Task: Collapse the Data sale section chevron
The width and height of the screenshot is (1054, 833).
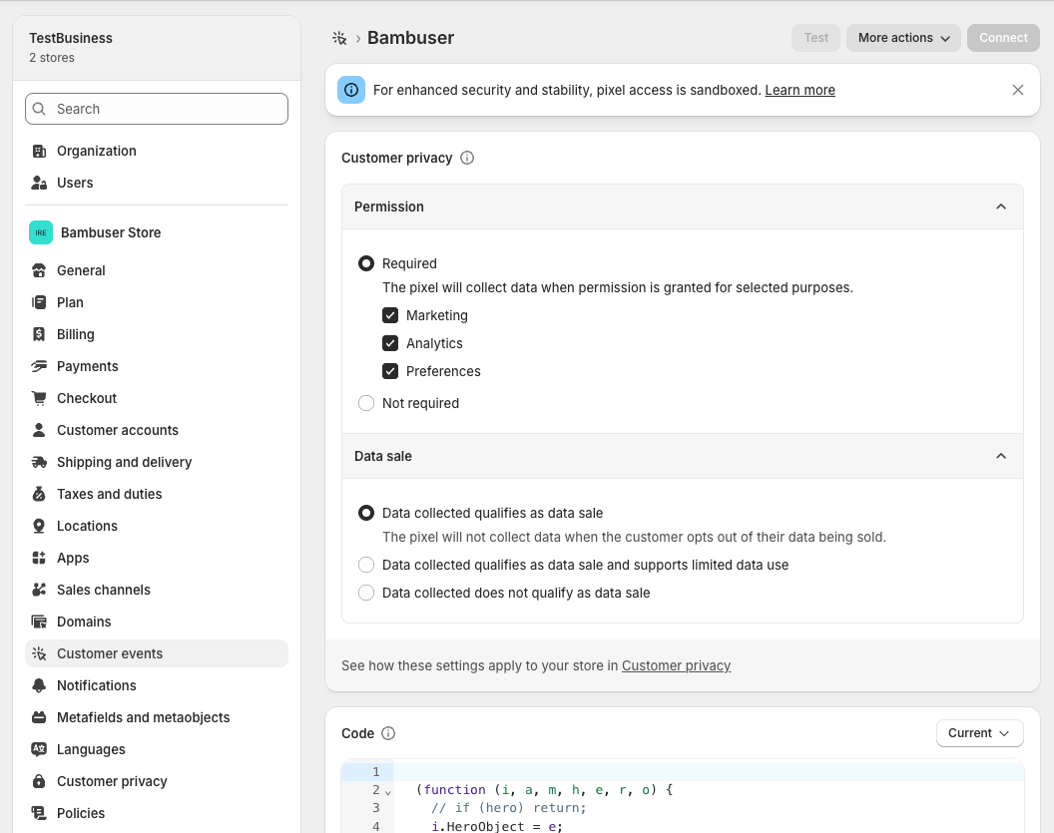Action: [x=1001, y=456]
